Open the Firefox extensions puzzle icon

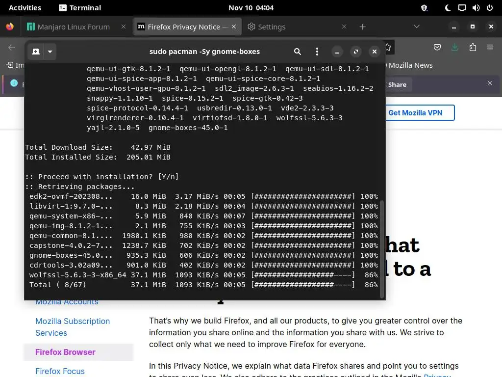(x=473, y=48)
